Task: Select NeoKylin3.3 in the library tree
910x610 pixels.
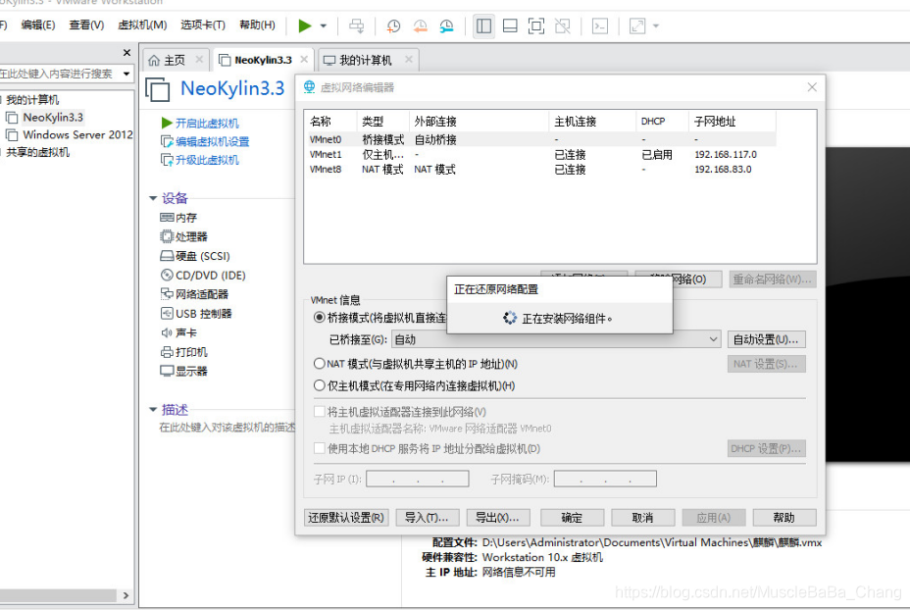Action: coord(53,118)
